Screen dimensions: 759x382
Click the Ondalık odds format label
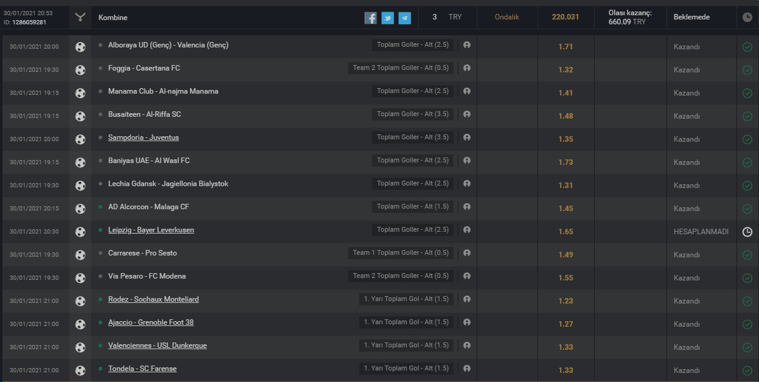coord(507,17)
